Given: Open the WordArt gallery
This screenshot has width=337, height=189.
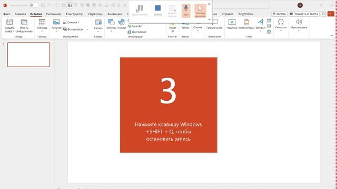Looking at the screenshot, I should click(261, 25).
